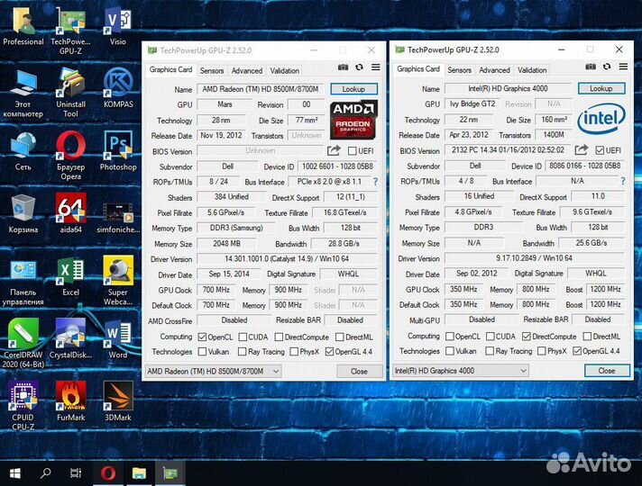
Task: Click BIOS export share icon in AMD window
Action: 334,151
